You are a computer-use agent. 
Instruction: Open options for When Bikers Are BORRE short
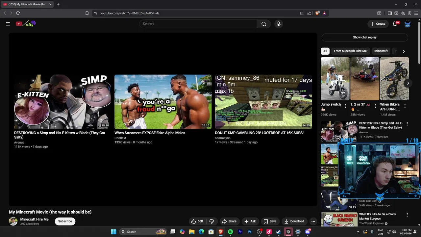tap(405, 106)
